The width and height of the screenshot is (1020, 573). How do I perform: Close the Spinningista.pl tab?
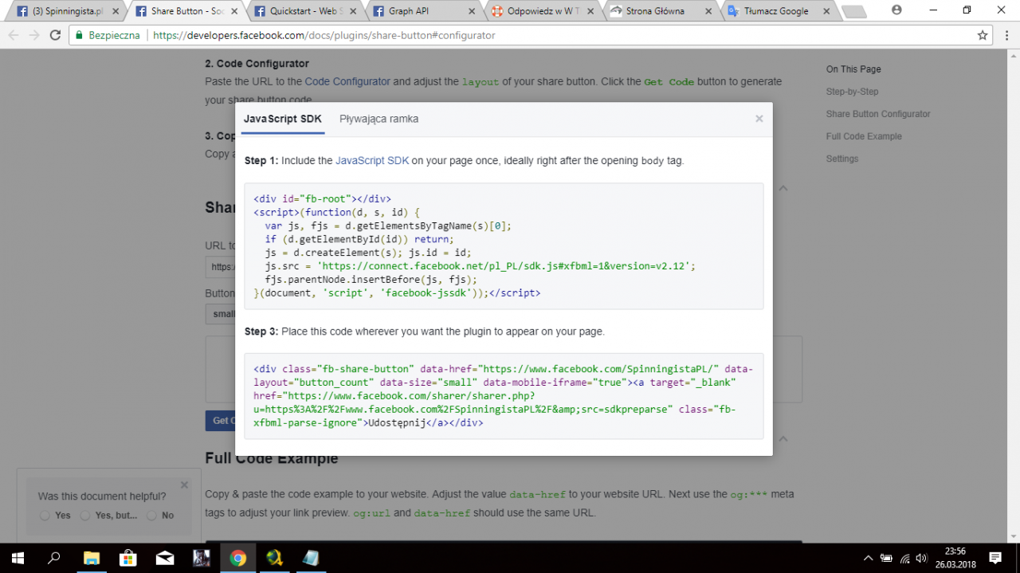coord(116,11)
